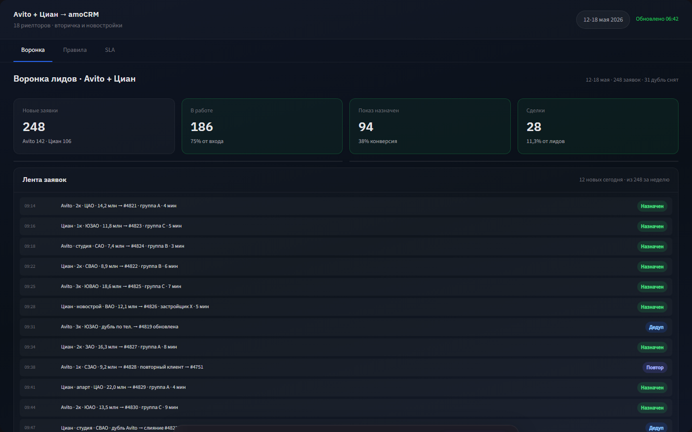Open the Циан 1к ЮЗАО lead #4823
Image resolution: width=692 pixels, height=432 pixels.
(x=346, y=226)
